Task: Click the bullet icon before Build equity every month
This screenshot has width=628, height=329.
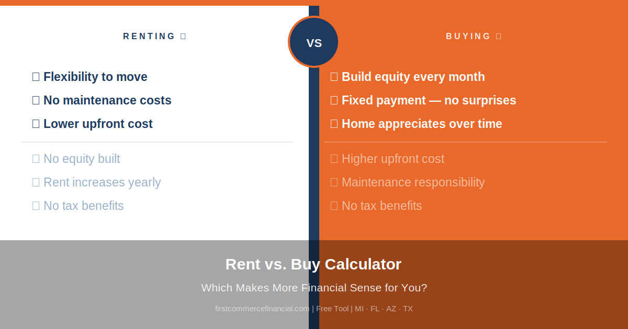Action: (x=334, y=77)
